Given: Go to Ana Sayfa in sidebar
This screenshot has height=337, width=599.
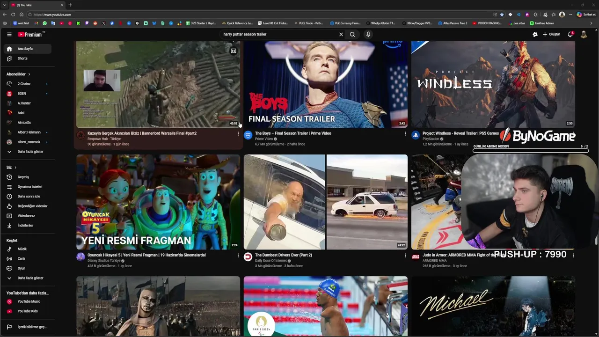Looking at the screenshot, I should (x=28, y=49).
